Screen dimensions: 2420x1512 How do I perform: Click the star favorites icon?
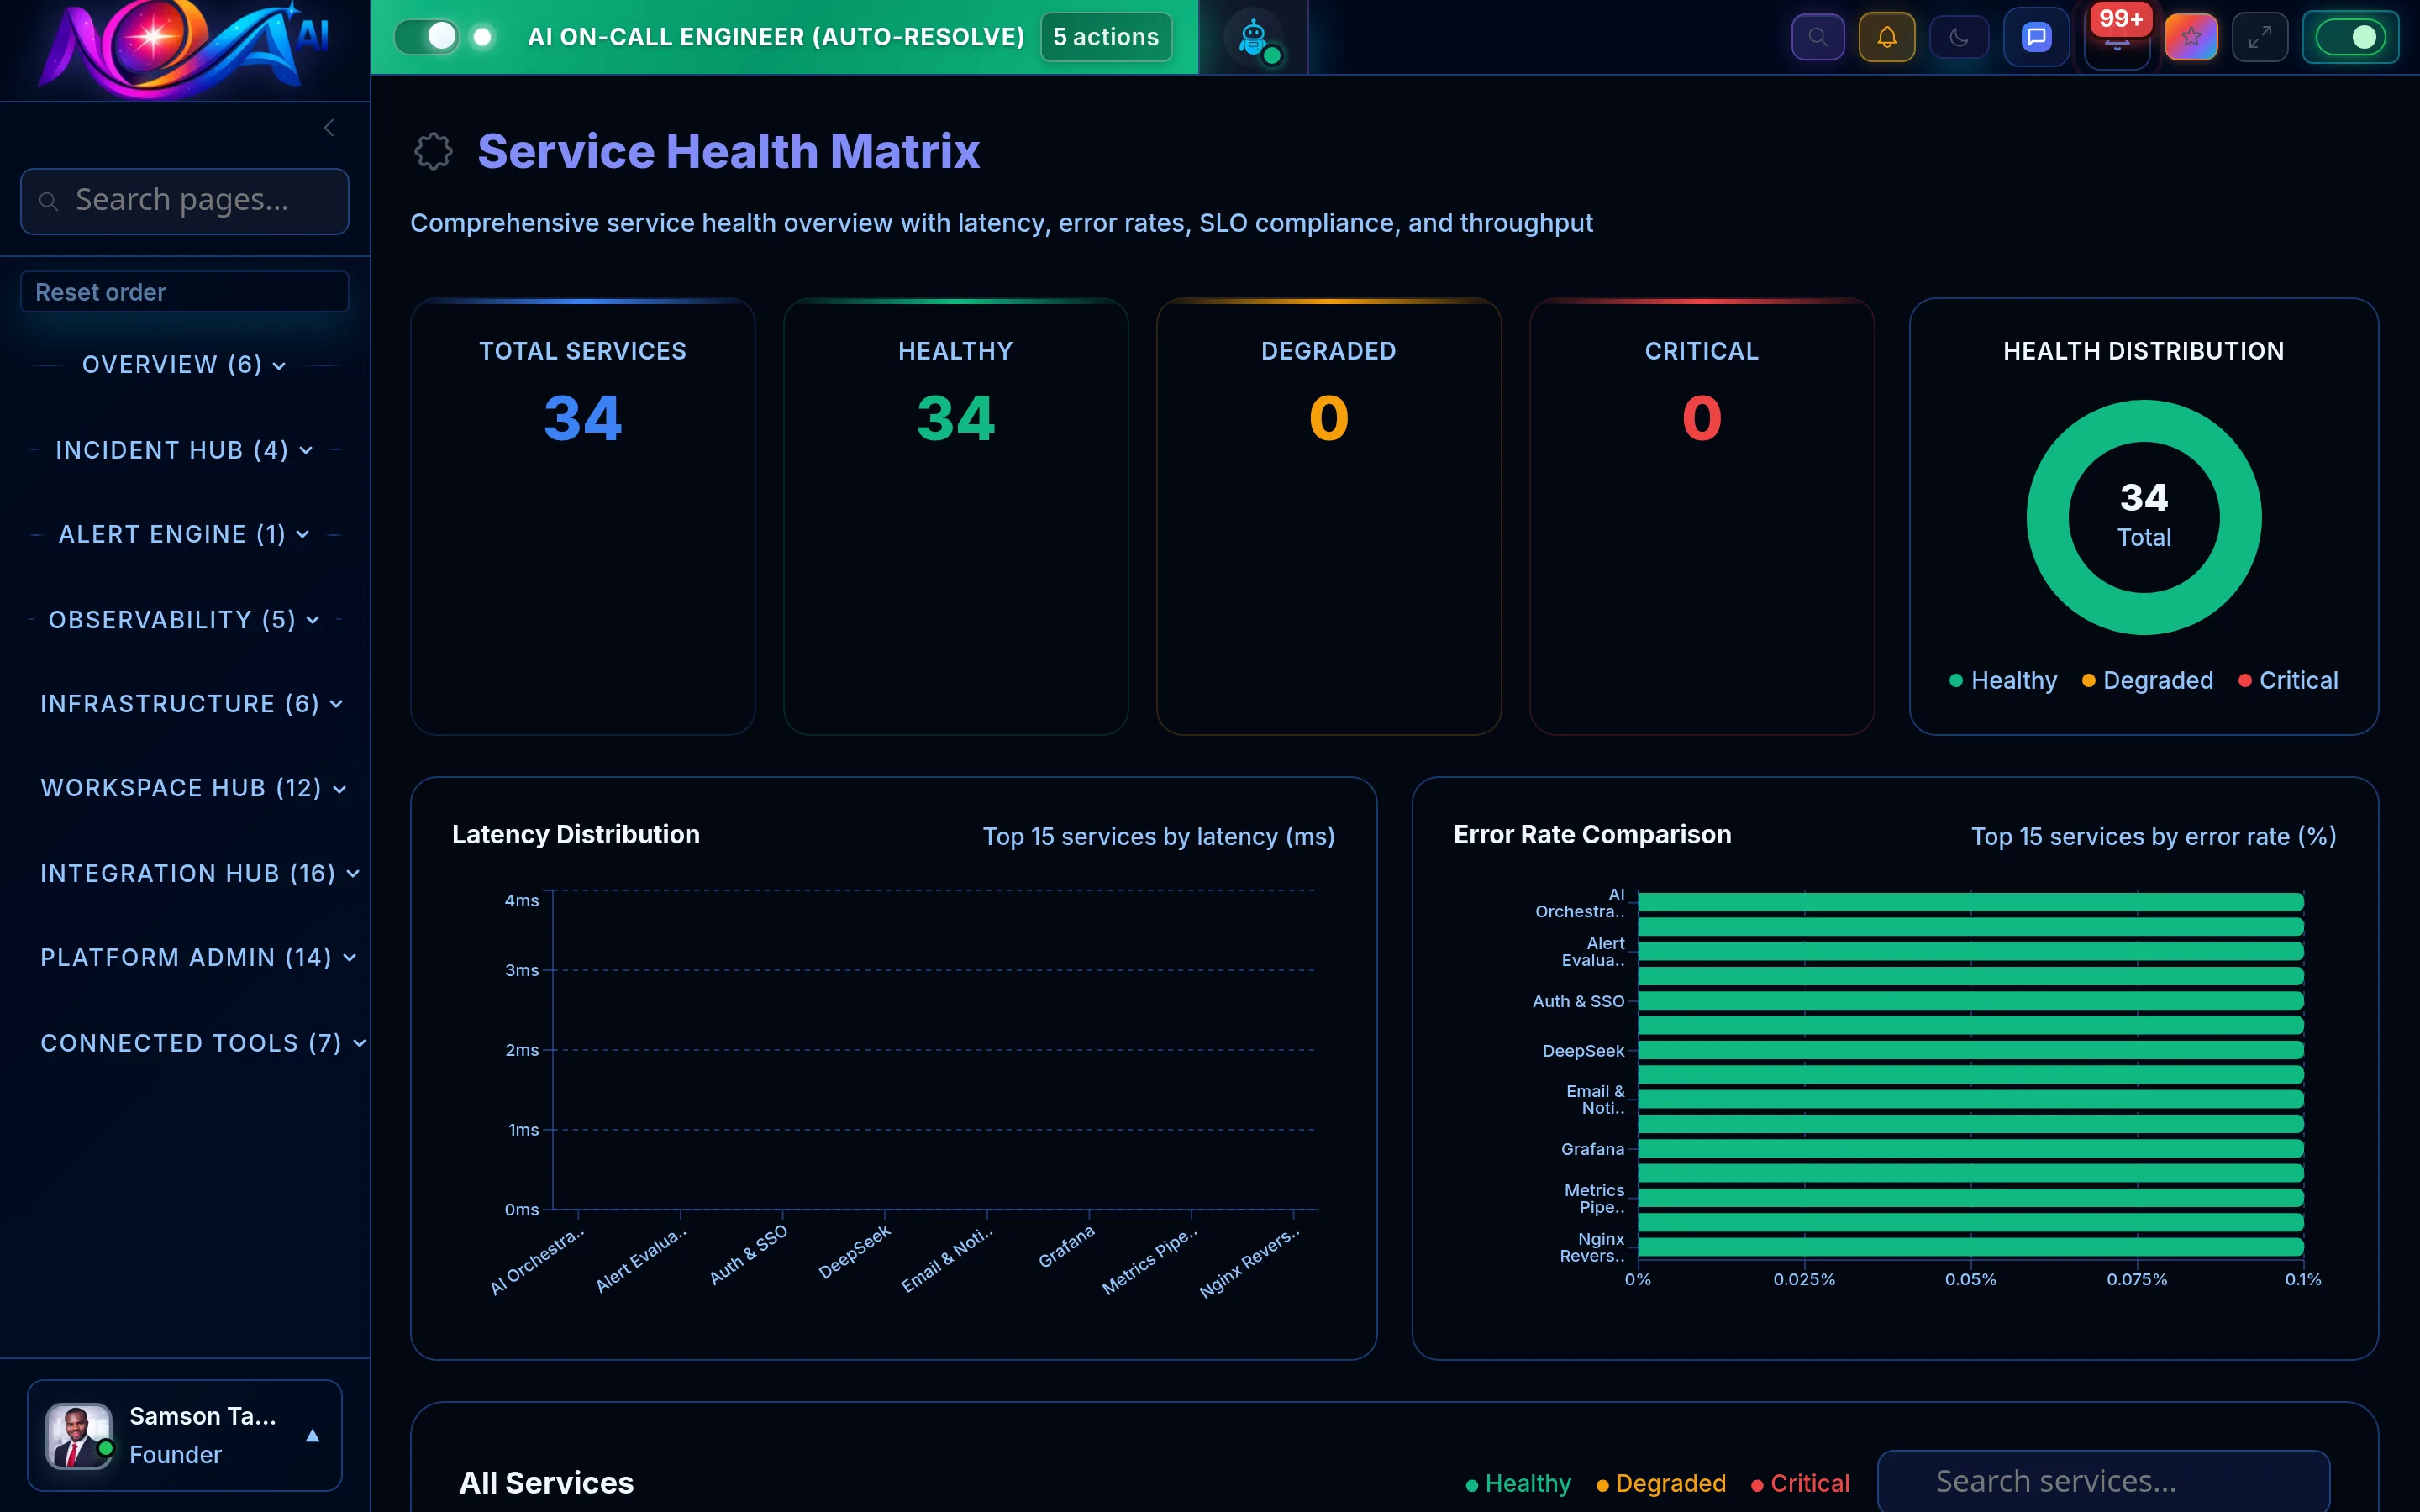click(x=2191, y=36)
